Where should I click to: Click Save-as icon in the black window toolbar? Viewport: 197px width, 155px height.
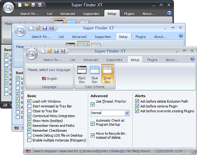[40, 5]
